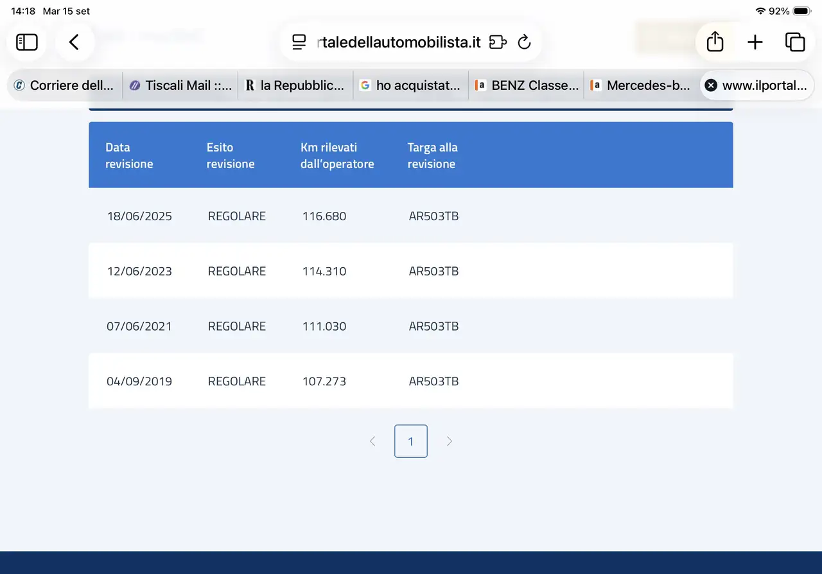Viewport: 822px width, 574px height.
Task: Go to previous results page arrow
Action: pos(372,441)
